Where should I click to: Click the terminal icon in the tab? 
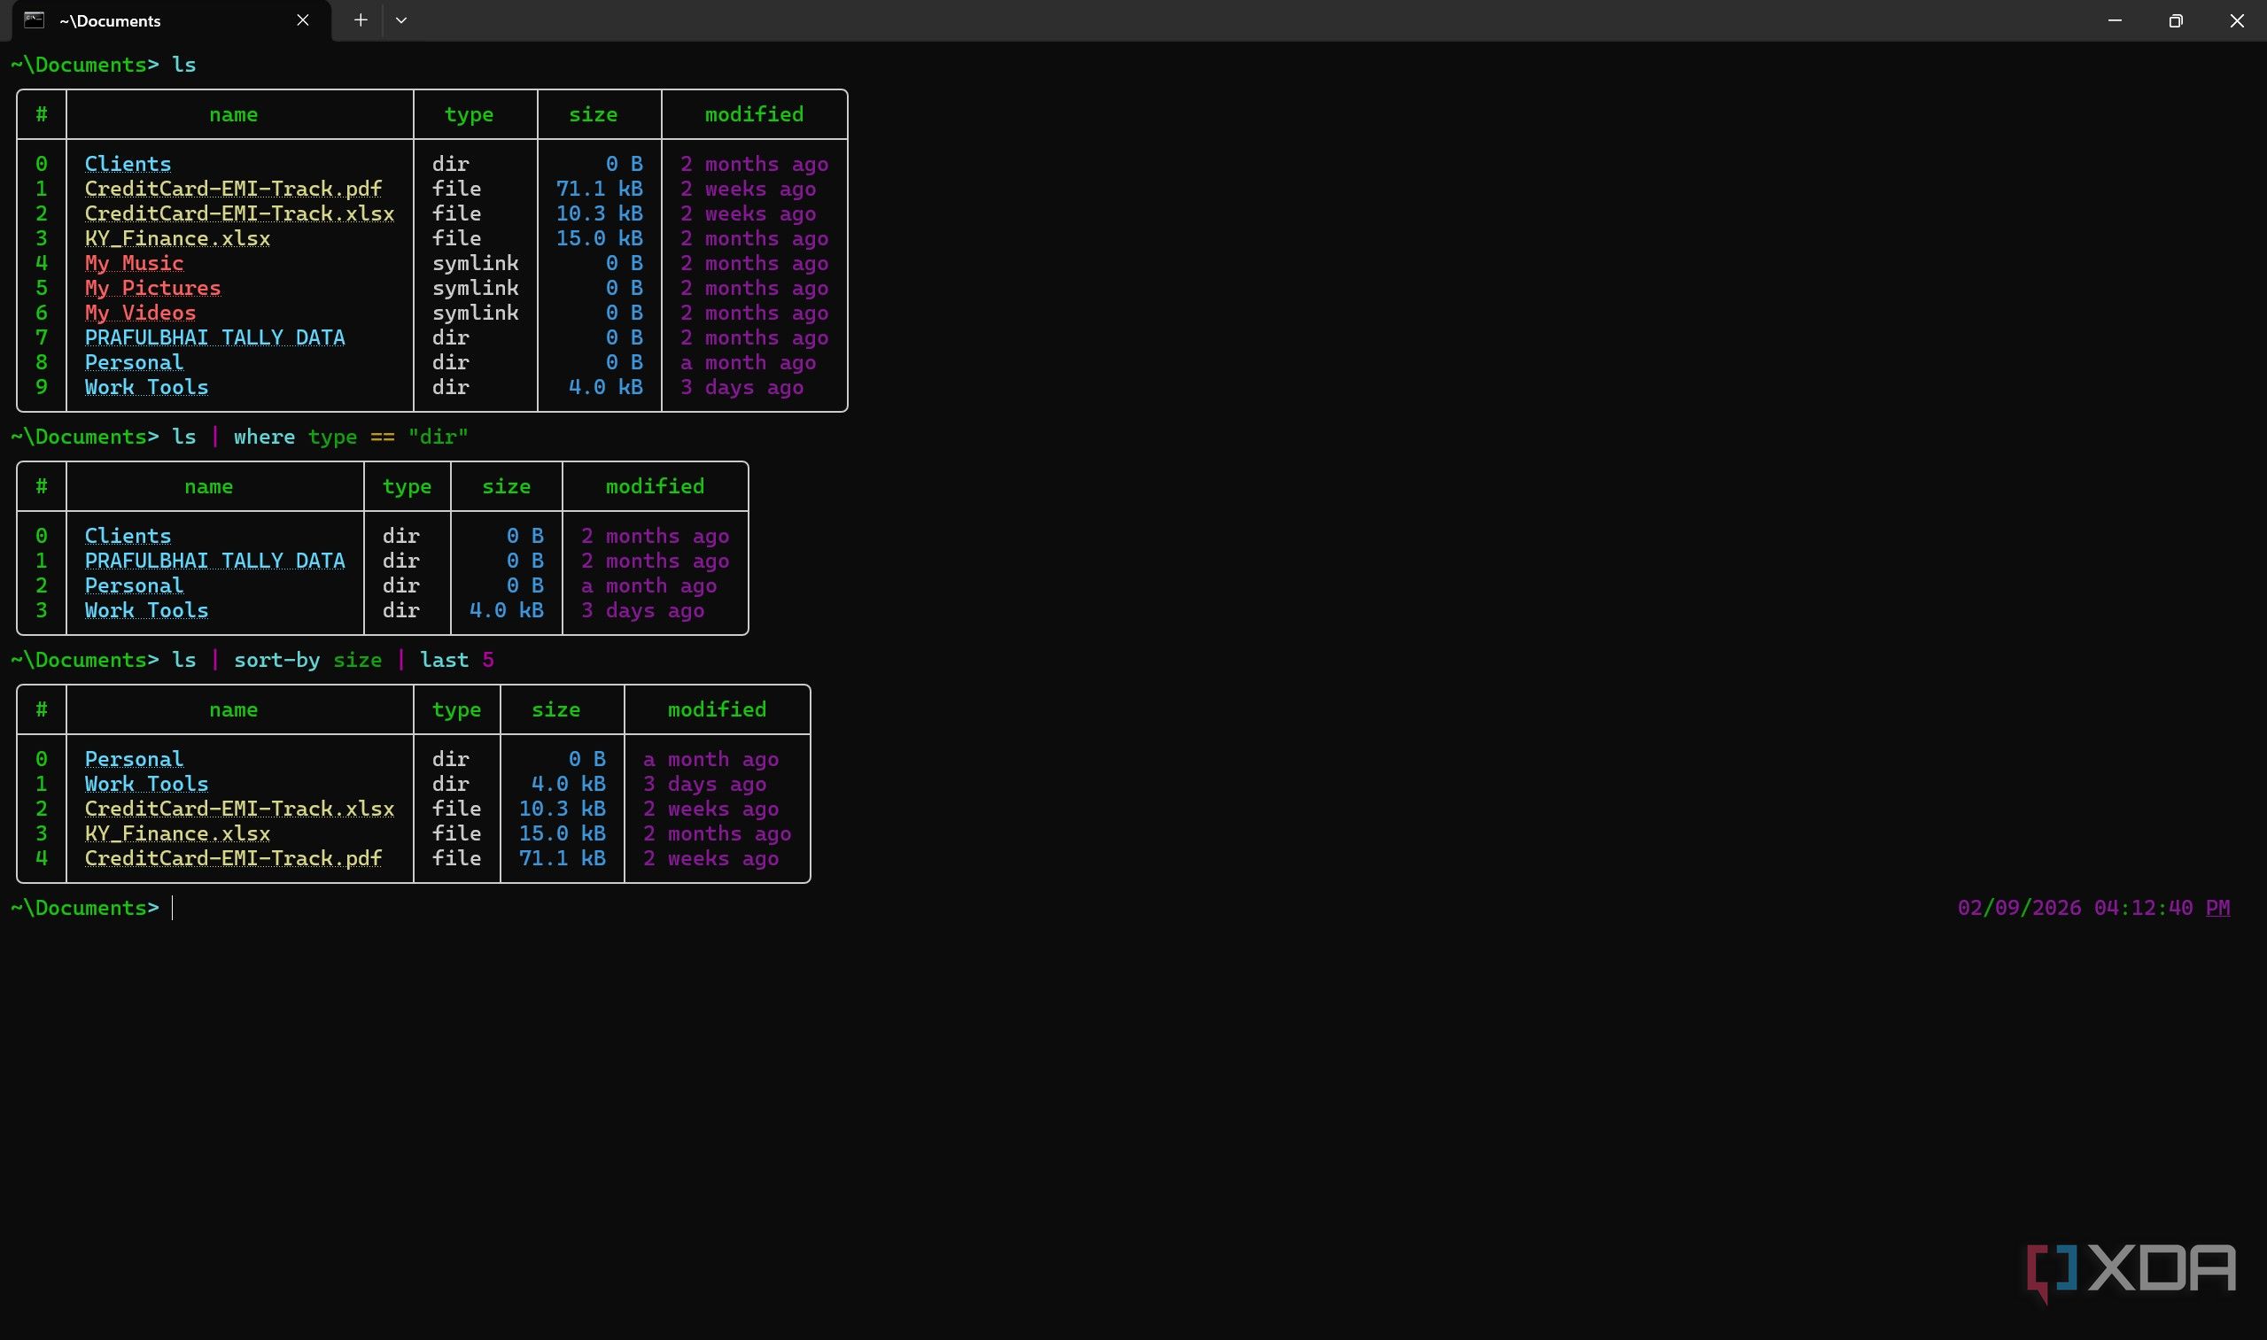click(35, 19)
